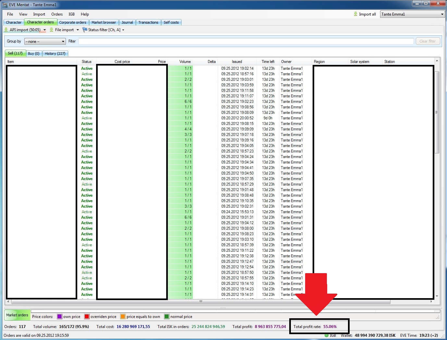Click into the Filter text field
Screen dimensions: 447x340
click(x=246, y=41)
